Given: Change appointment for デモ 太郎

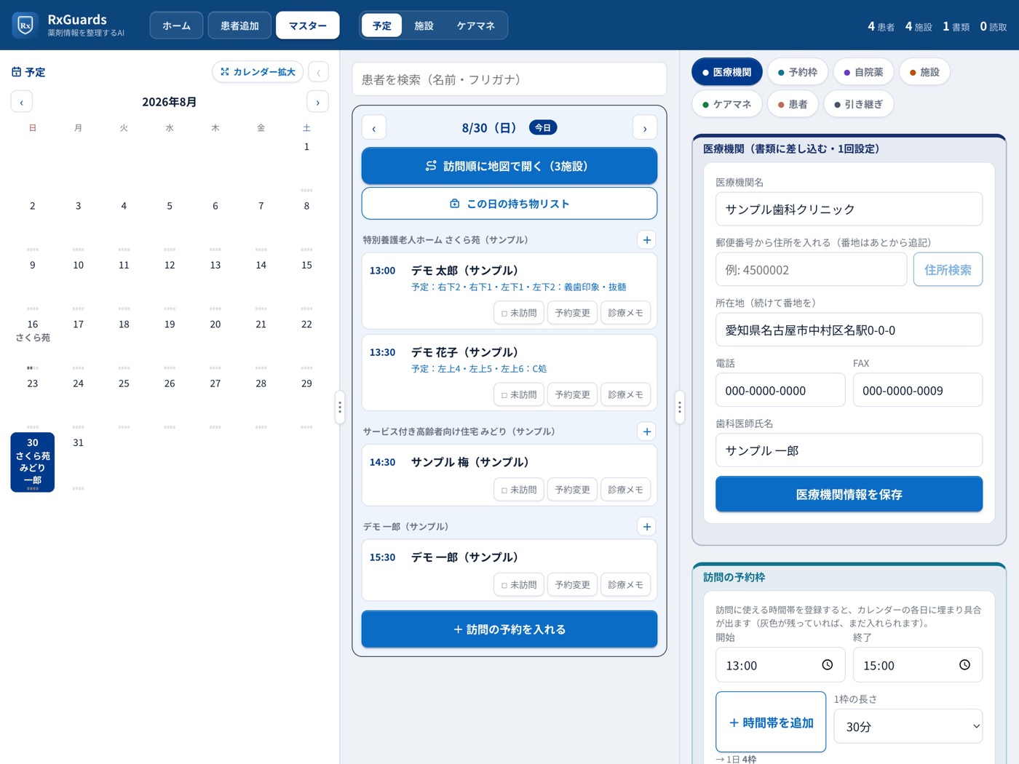Looking at the screenshot, I should 573,313.
